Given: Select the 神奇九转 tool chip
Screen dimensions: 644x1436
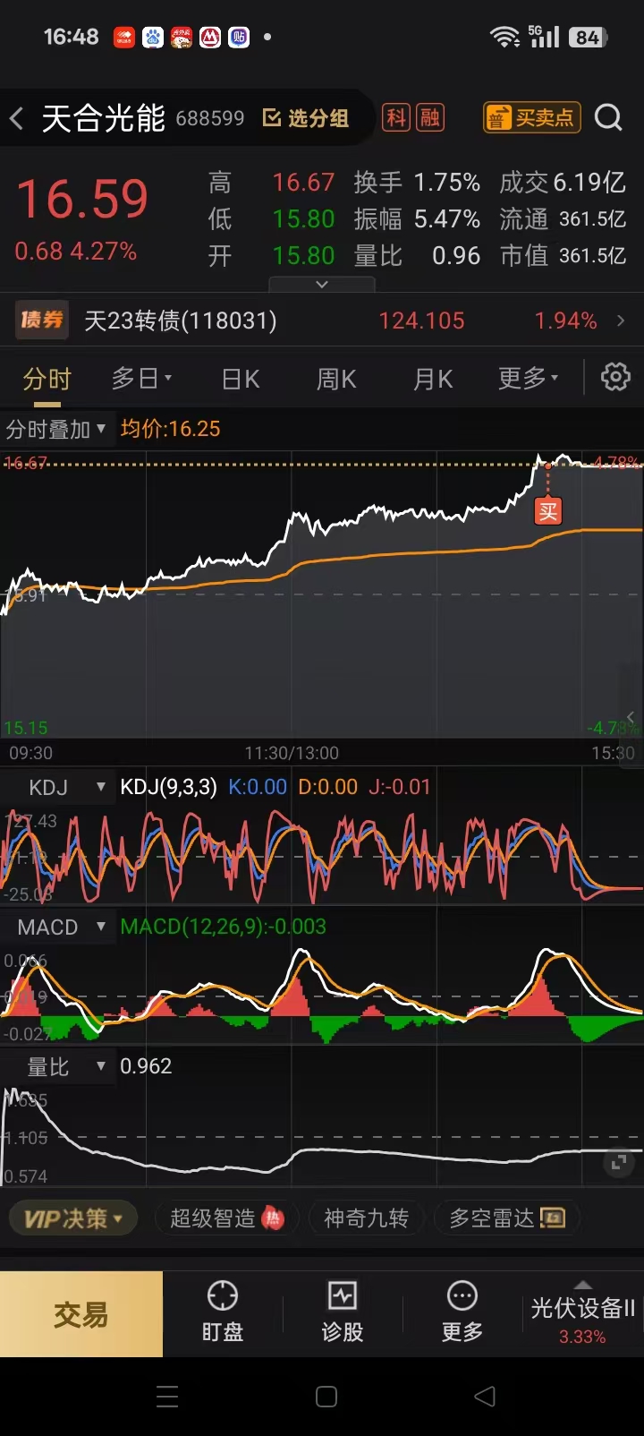Looking at the screenshot, I should [366, 1218].
